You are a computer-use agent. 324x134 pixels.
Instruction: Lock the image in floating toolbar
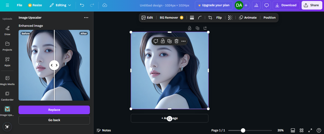pos(163,41)
